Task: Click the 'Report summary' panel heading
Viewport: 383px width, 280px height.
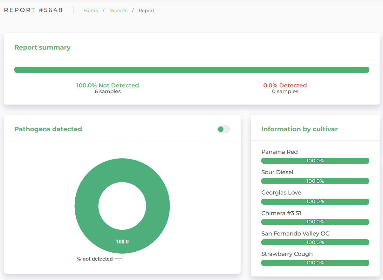Action: pos(42,47)
